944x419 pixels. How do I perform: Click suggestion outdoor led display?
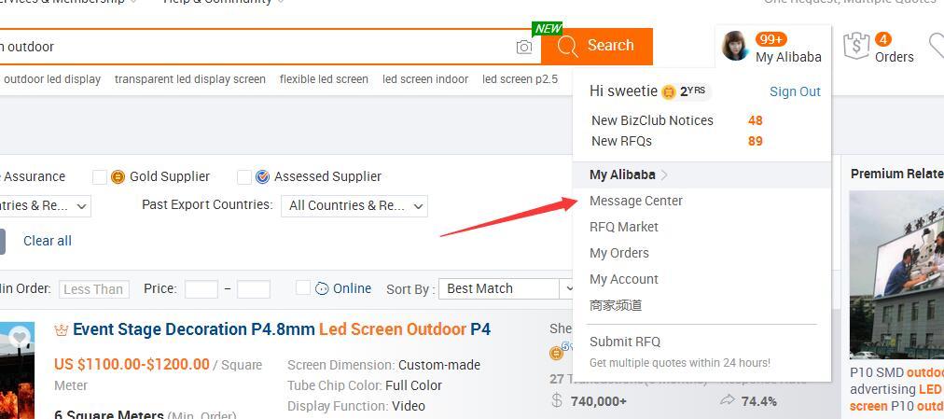click(52, 79)
